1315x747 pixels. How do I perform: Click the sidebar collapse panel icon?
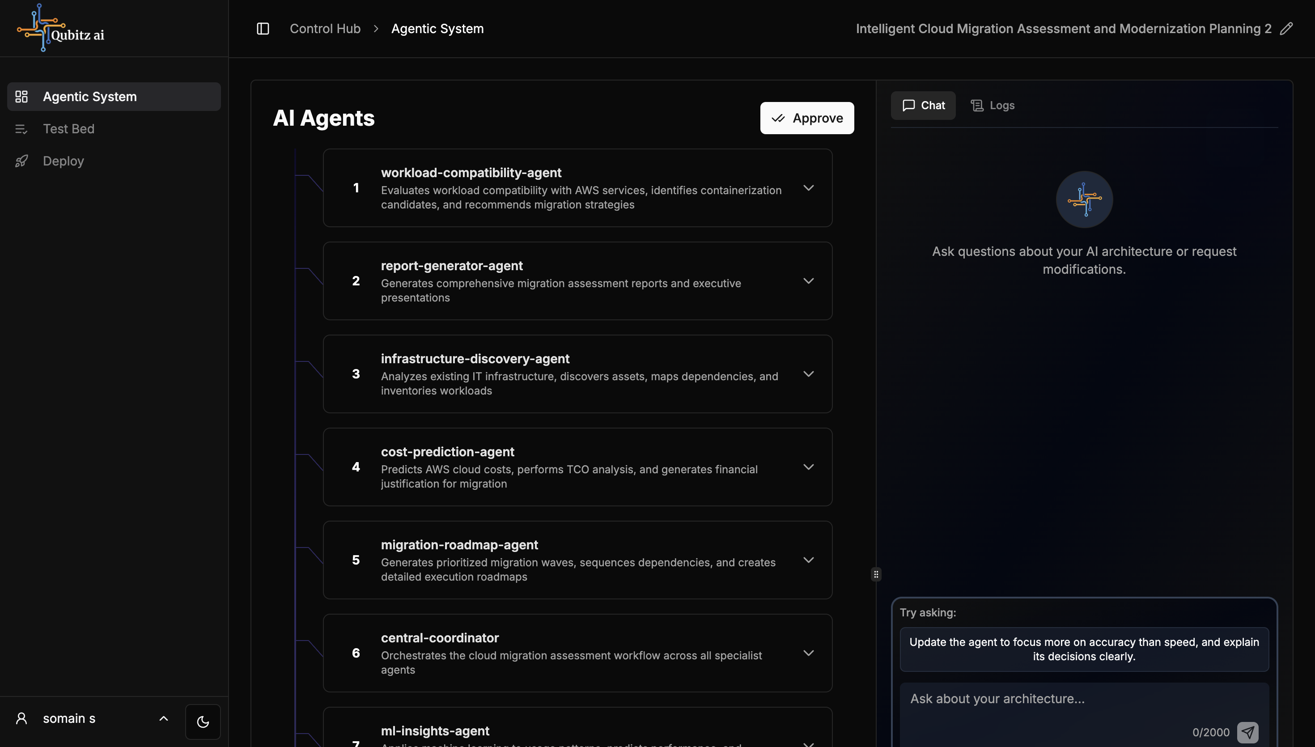pos(263,29)
